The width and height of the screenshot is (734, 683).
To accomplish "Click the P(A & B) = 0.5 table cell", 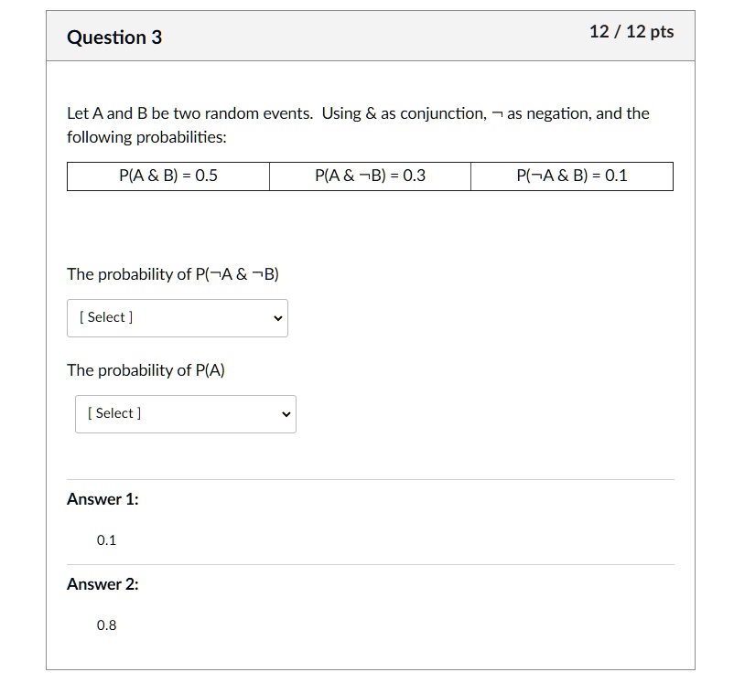I will click(167, 176).
